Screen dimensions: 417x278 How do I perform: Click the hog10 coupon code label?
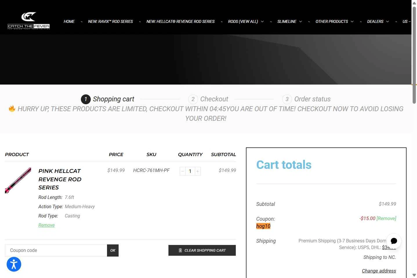(x=263, y=226)
